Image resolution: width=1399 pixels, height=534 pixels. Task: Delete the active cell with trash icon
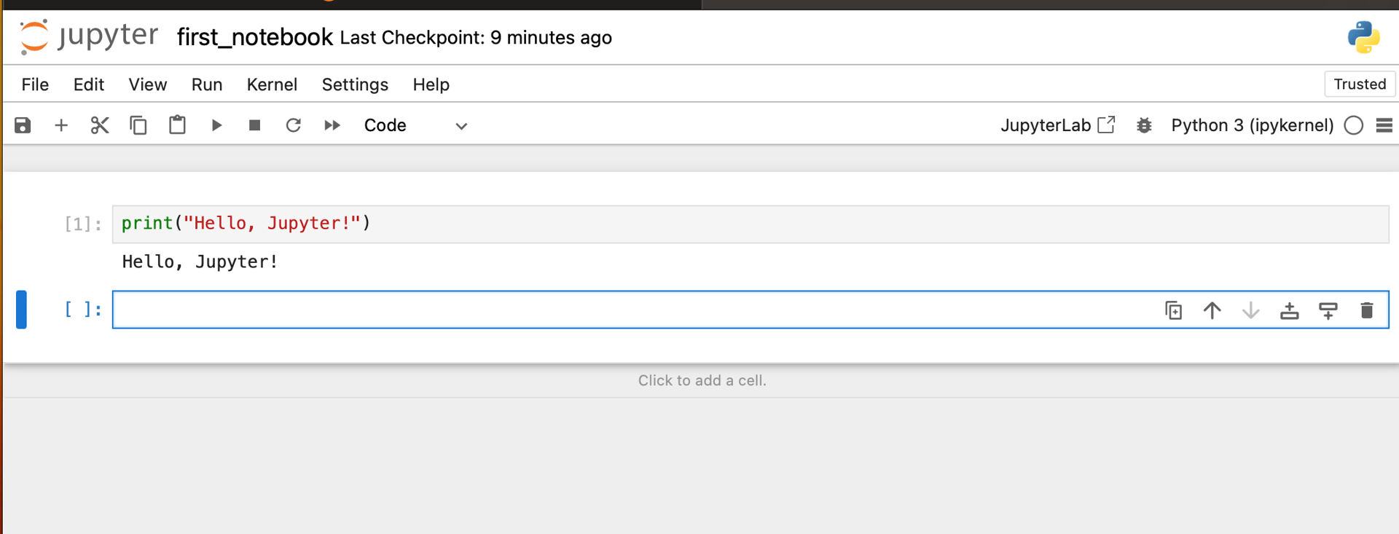[x=1366, y=310]
